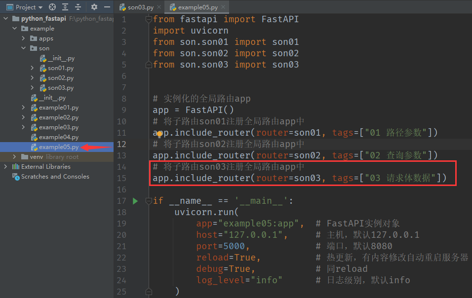The height and width of the screenshot is (298, 472).
Task: Expand the apps folder
Action: click(23, 38)
